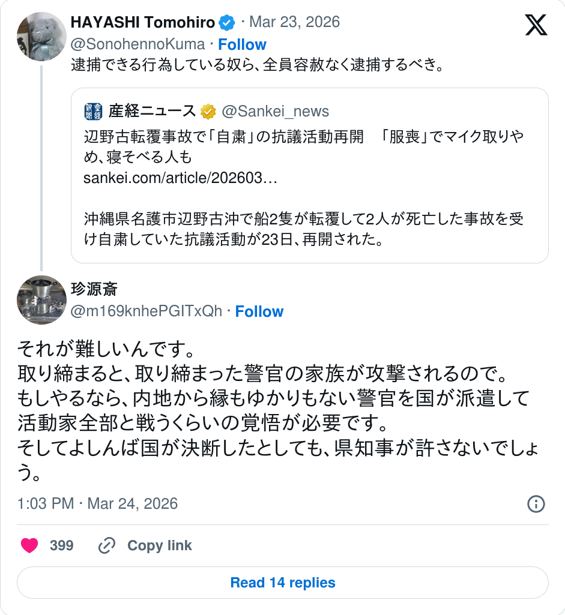Image resolution: width=565 pixels, height=615 pixels.
Task: Click the 珍源斎 display name
Action: pos(94,289)
